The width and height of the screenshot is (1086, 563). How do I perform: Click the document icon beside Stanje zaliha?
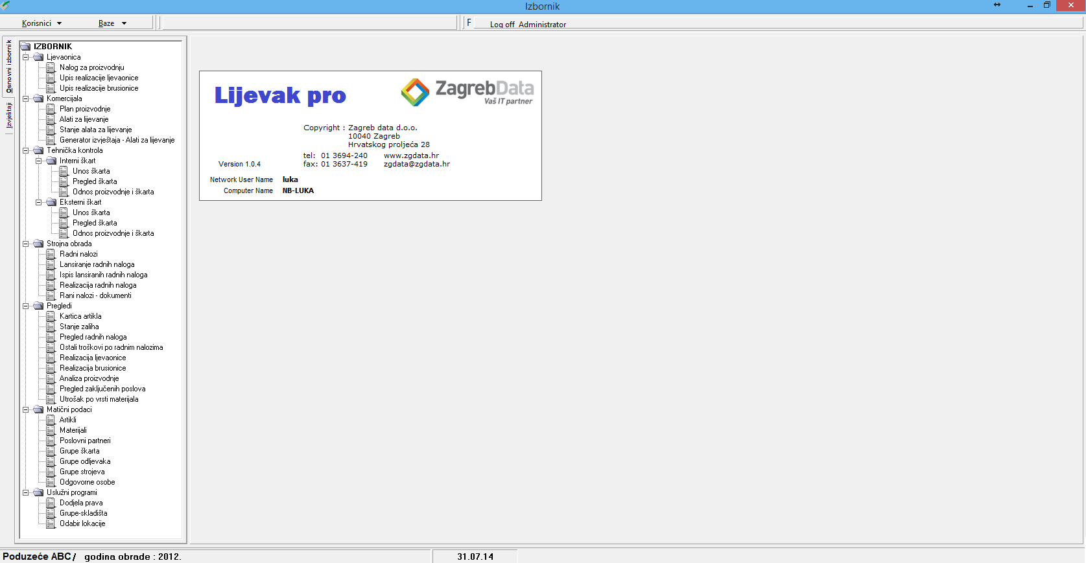coord(51,327)
